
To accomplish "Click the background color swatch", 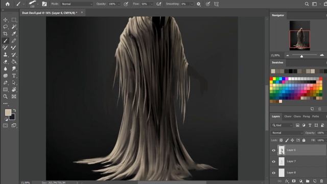I will coord(12,118).
